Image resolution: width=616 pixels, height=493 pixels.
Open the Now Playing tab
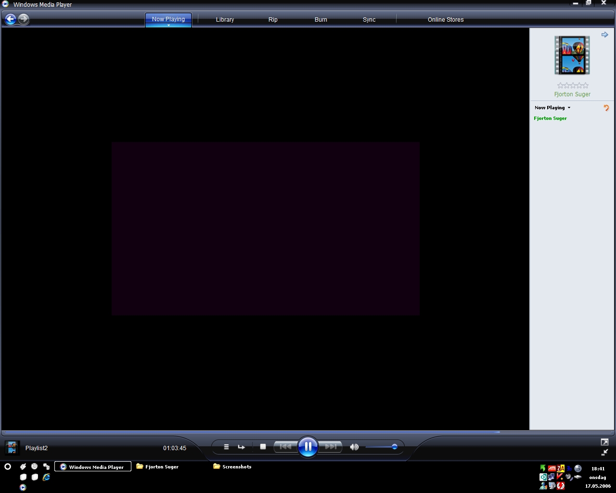(x=168, y=19)
